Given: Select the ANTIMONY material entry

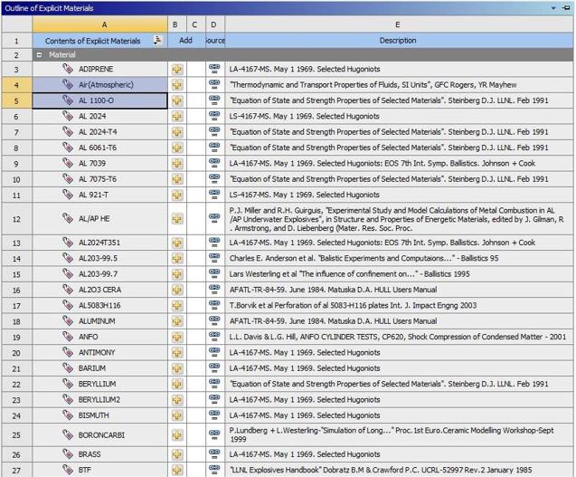Looking at the screenshot, I should (x=96, y=352).
